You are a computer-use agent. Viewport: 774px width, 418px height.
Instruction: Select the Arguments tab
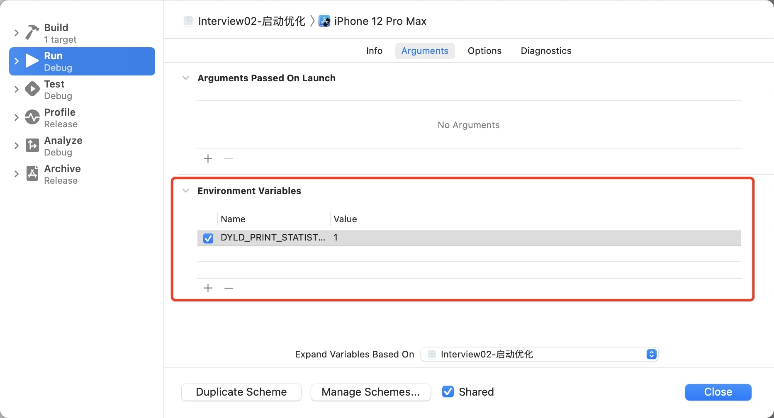[x=425, y=51]
